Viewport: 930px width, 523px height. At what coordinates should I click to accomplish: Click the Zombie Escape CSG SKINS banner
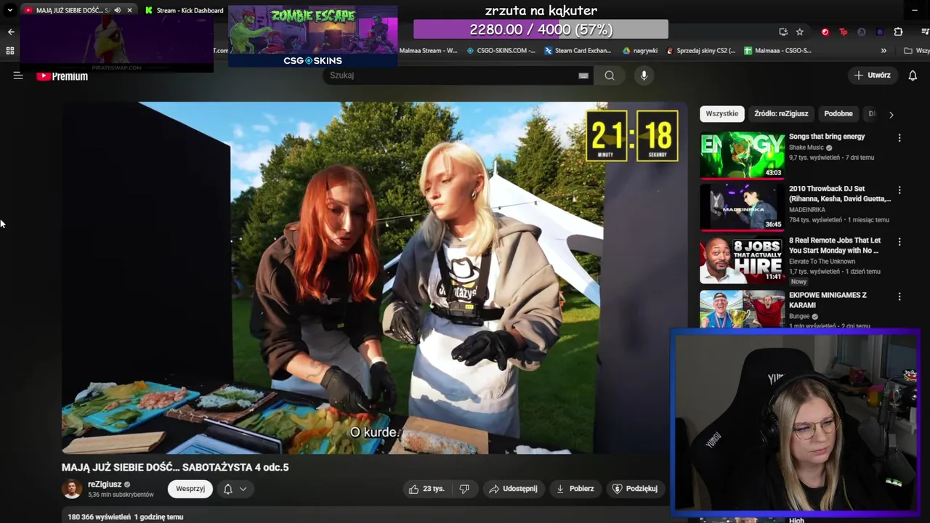(x=312, y=36)
